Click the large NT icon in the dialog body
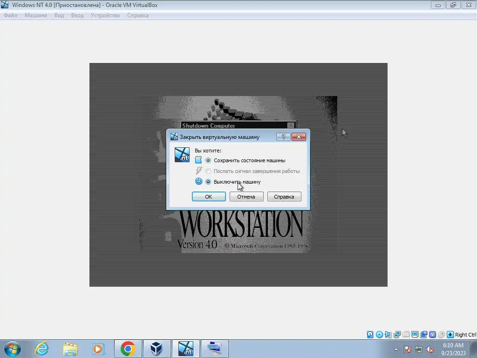477x358 pixels. pos(182,155)
